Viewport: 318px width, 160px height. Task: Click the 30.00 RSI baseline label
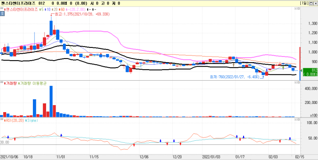point(4,142)
